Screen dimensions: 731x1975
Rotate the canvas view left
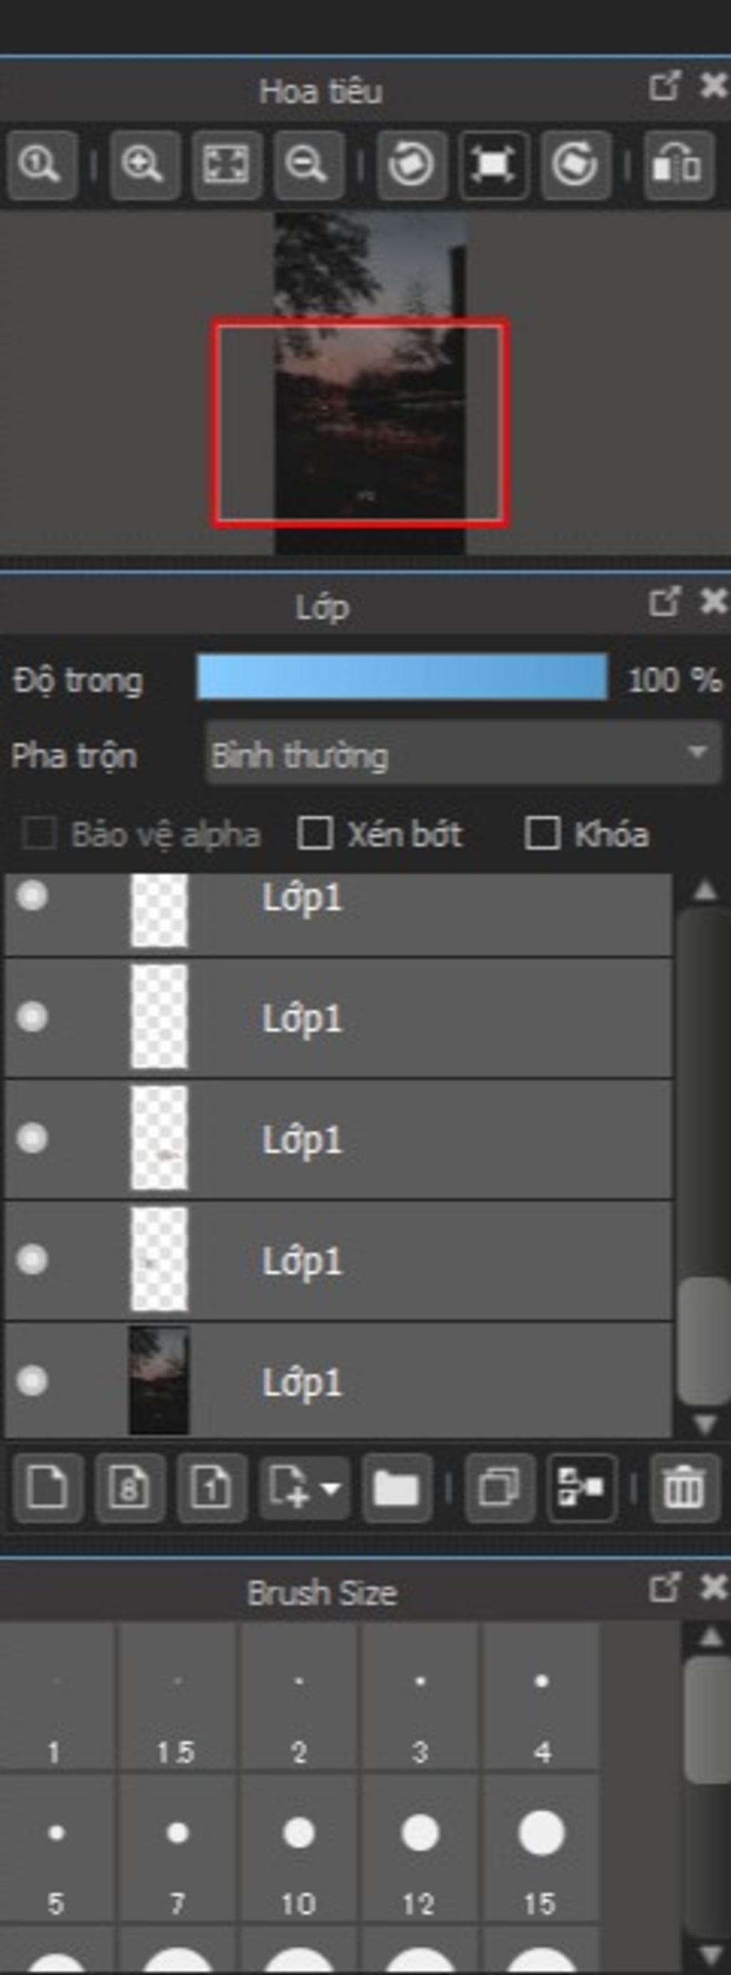[x=411, y=165]
